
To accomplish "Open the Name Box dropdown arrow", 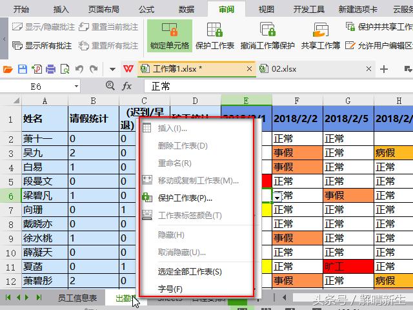I will point(76,86).
